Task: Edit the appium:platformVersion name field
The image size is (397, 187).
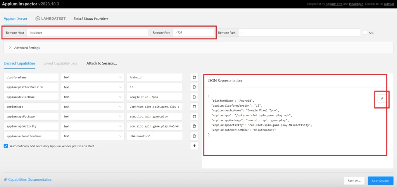Action: coord(31,87)
